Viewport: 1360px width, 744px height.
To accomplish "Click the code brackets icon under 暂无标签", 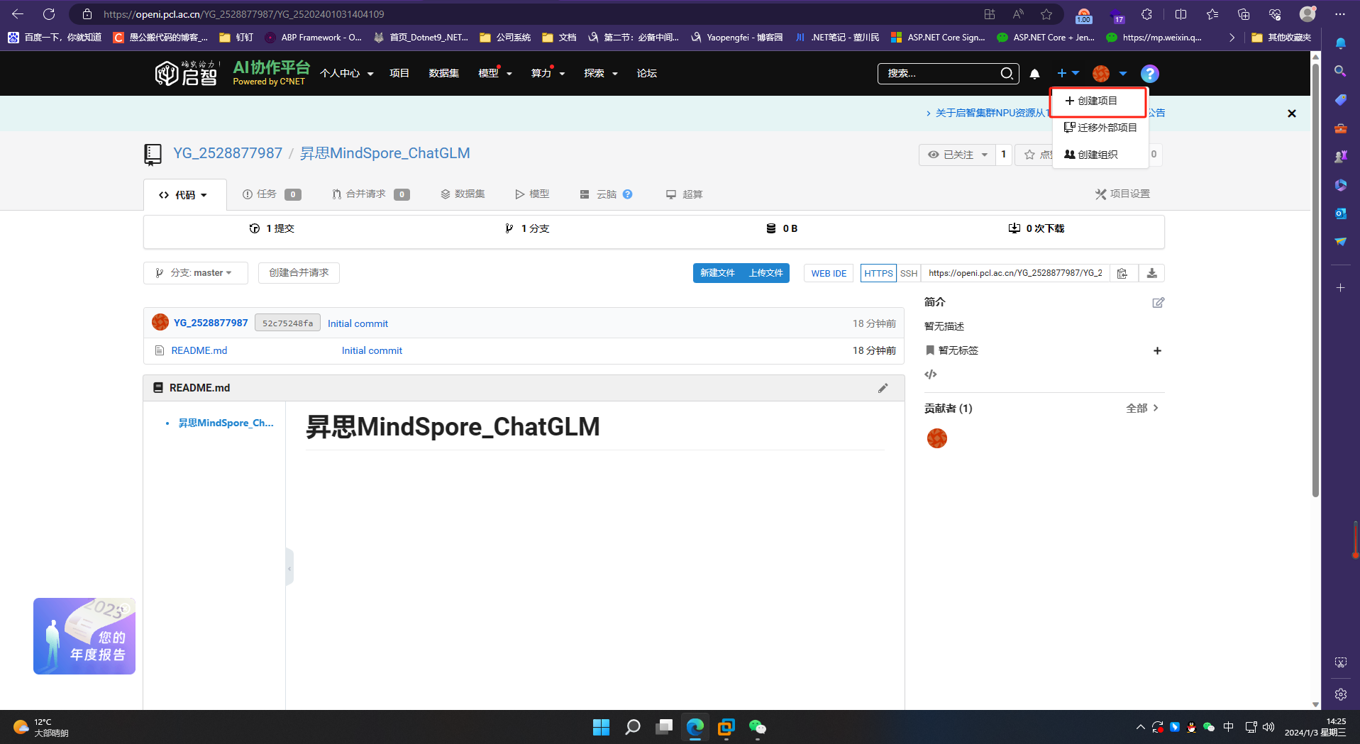I will [x=931, y=374].
